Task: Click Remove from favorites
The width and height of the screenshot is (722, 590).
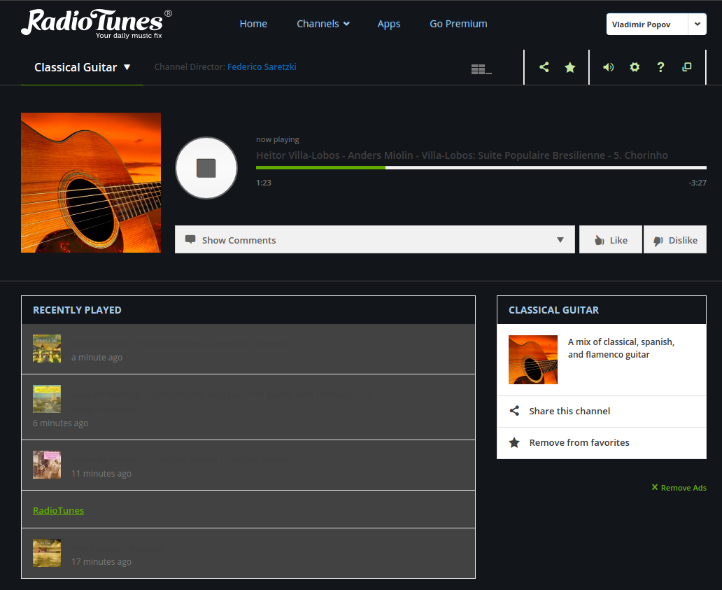Action: pyautogui.click(x=602, y=443)
